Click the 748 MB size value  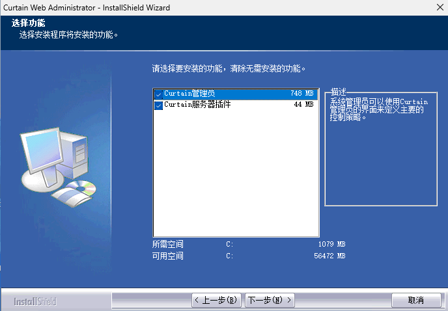coord(302,94)
